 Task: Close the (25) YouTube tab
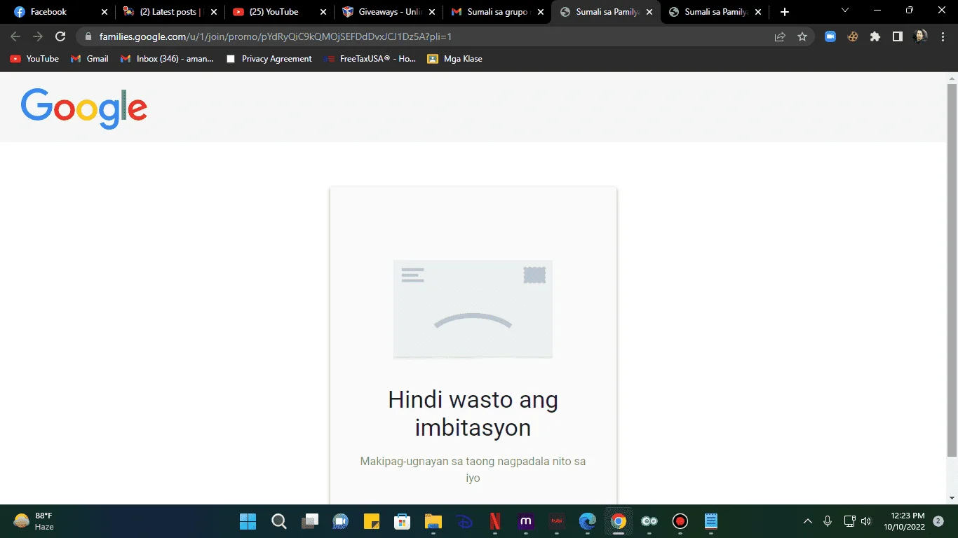coord(323,12)
